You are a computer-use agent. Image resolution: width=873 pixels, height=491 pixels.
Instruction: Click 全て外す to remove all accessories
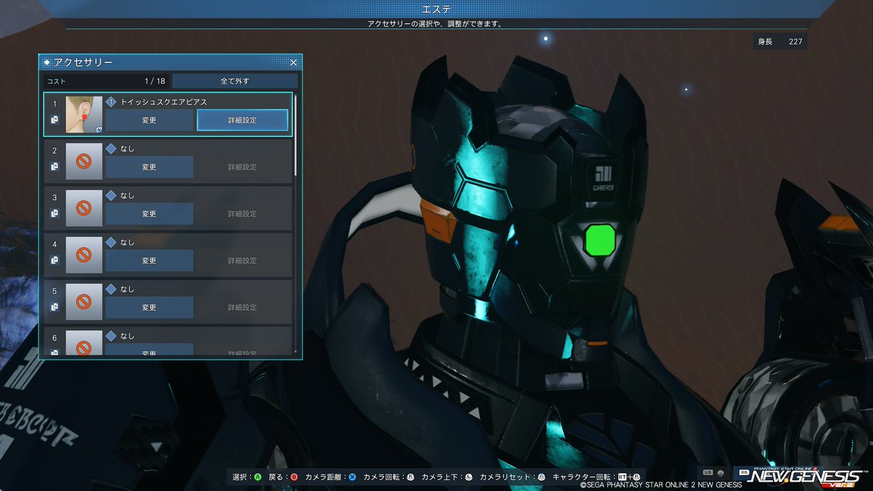pos(235,81)
